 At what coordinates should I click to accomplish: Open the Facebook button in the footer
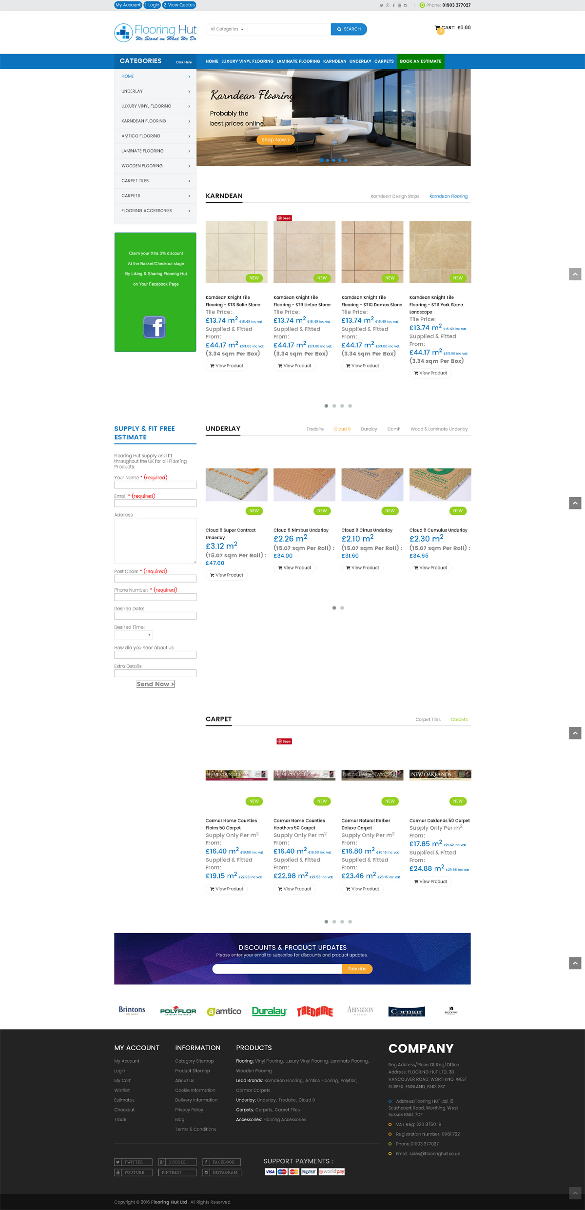click(x=221, y=1162)
